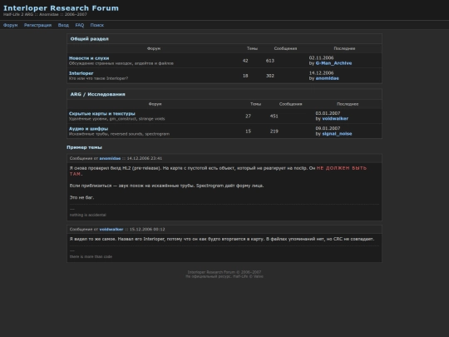The height and width of the screenshot is (337, 449).
Task: Select description mentioning gm_construct, strange voids
Action: click(117, 119)
